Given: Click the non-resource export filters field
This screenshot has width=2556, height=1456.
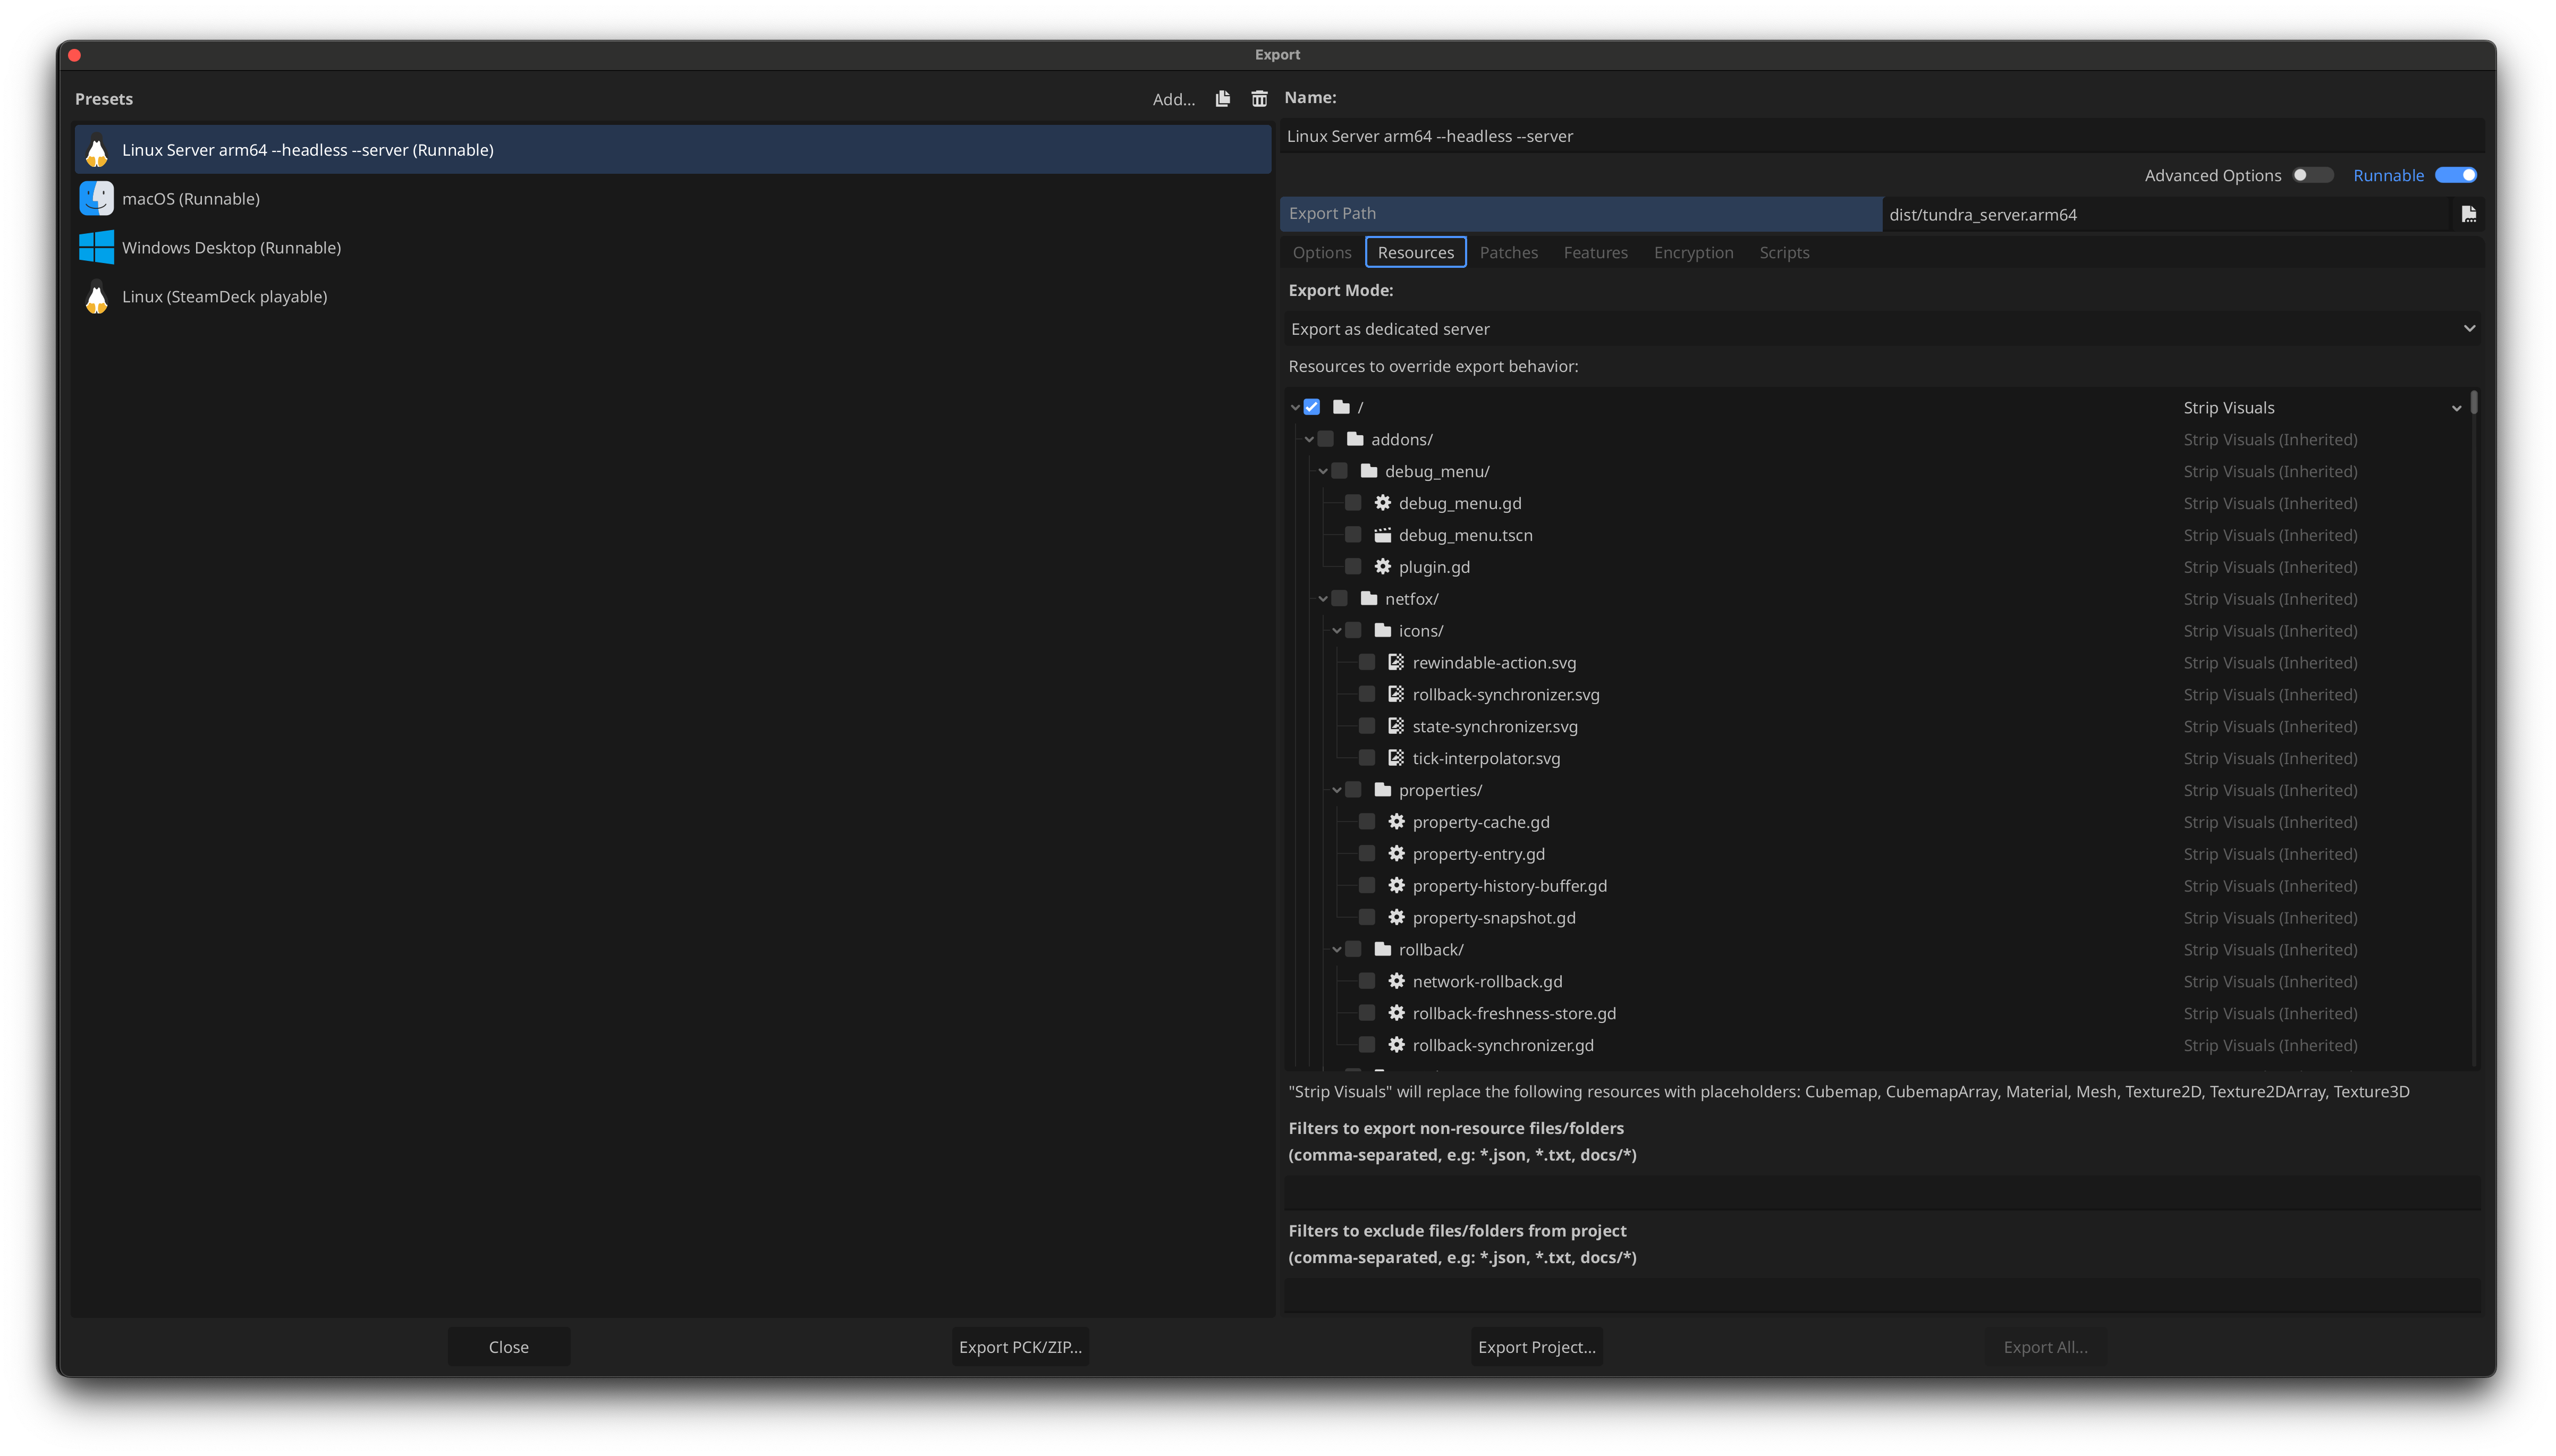Looking at the screenshot, I should pyautogui.click(x=1882, y=1192).
